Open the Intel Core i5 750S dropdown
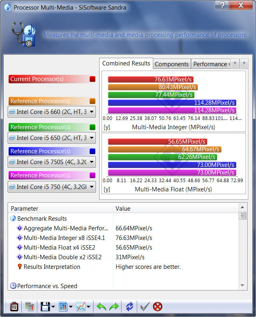 point(52,162)
